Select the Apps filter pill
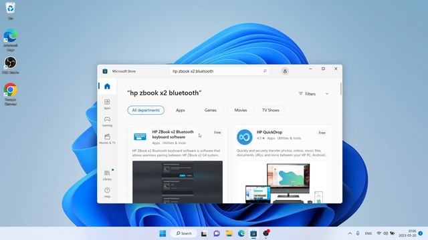This screenshot has width=428, height=240. (x=181, y=110)
